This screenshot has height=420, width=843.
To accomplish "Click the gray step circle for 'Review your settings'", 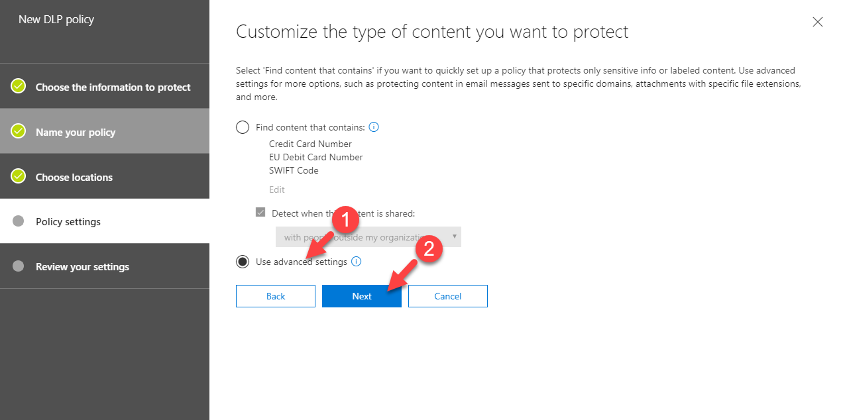I will (19, 266).
